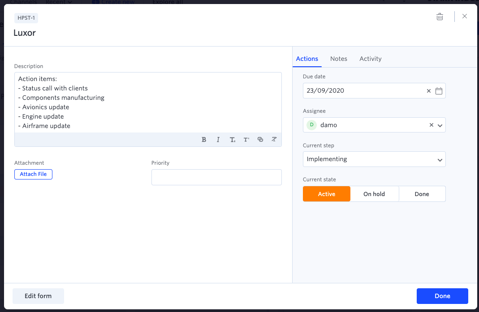Click the 'Engine update' line
Image resolution: width=479 pixels, height=312 pixels.
pyautogui.click(x=41, y=117)
